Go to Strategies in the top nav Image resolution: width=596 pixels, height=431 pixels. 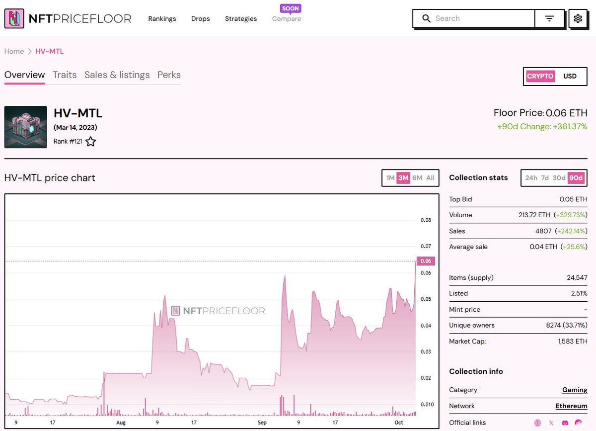click(241, 19)
